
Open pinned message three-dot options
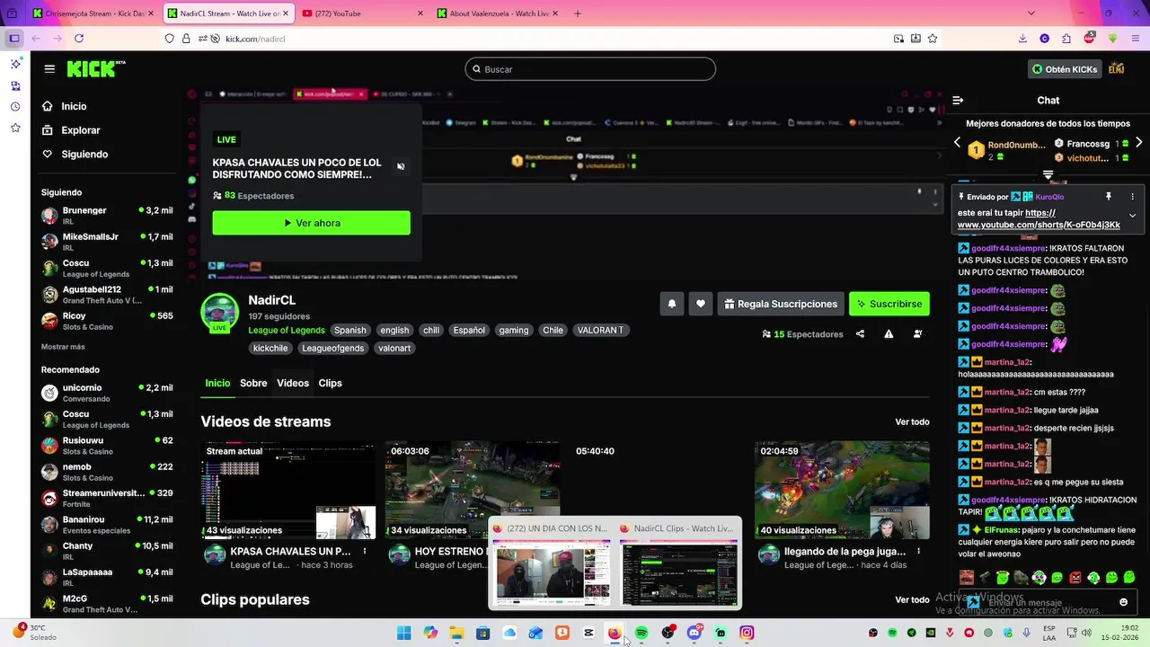point(1132,197)
